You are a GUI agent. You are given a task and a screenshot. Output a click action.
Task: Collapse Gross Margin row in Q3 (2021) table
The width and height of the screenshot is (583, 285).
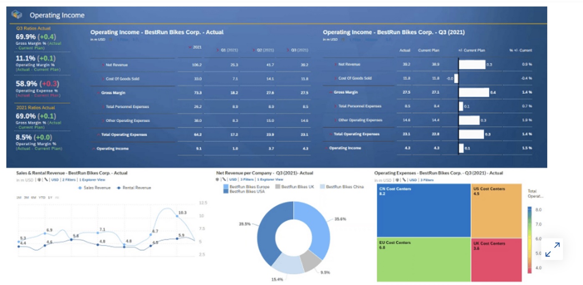[331, 92]
